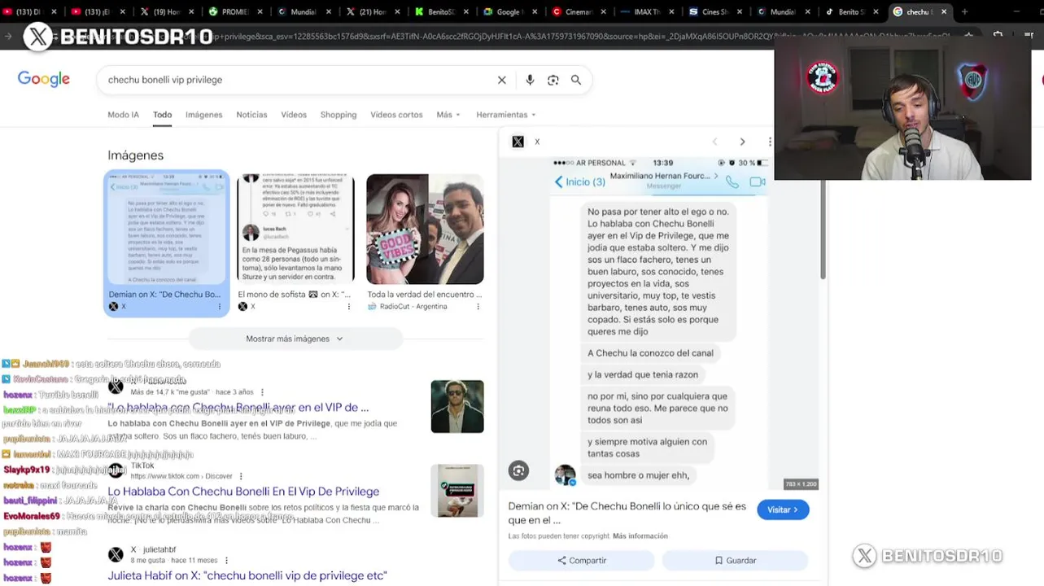This screenshot has height=586, width=1044.
Task: Clear the Google search query
Action: pos(502,80)
